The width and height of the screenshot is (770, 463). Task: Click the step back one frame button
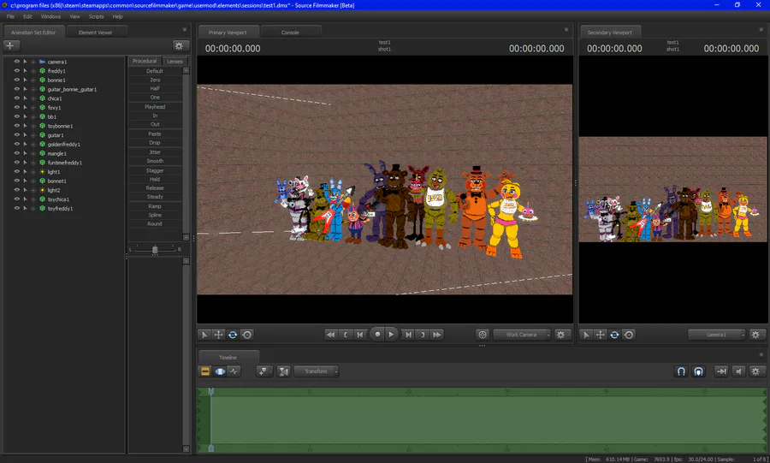(360, 335)
